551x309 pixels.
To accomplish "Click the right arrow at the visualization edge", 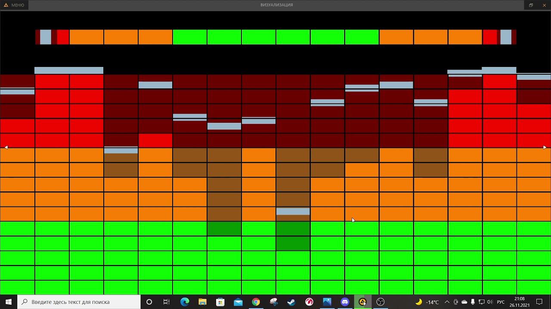I will (545, 147).
